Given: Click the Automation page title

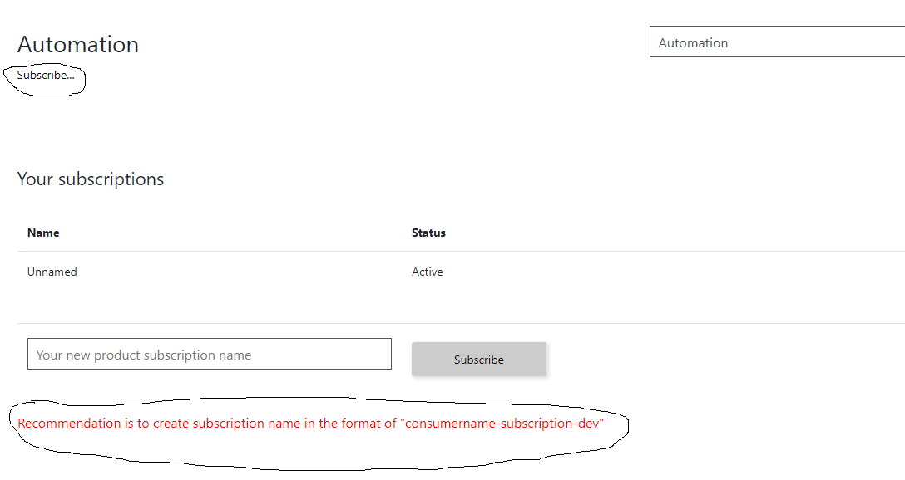Looking at the screenshot, I should pyautogui.click(x=77, y=44).
